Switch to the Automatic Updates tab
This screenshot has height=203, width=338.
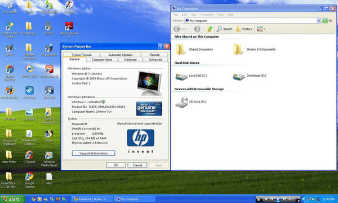pyautogui.click(x=121, y=55)
